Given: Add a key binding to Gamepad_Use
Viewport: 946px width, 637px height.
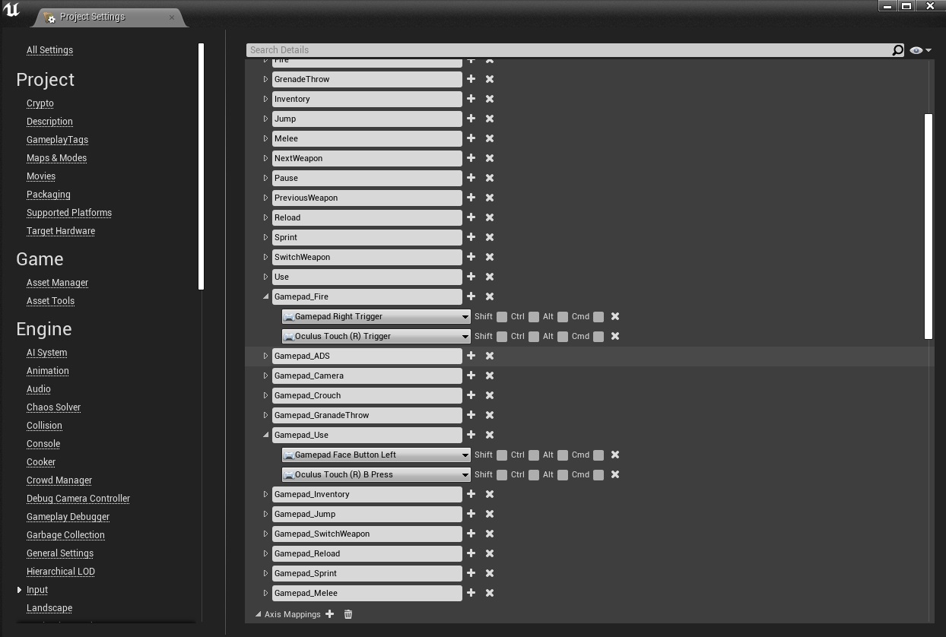Looking at the screenshot, I should coord(471,435).
